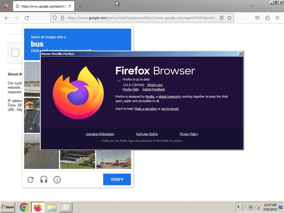284x213 pixels.
Task: Open the Extensions puzzle icon
Action: pos(267,18)
